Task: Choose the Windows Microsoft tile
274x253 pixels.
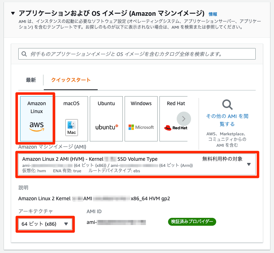Action: (x=141, y=119)
